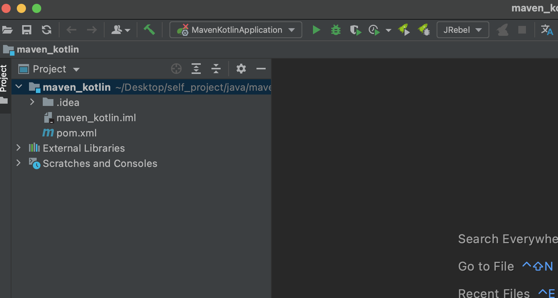
Task: Click the folder icon below Project side tab
Action: pyautogui.click(x=3, y=101)
